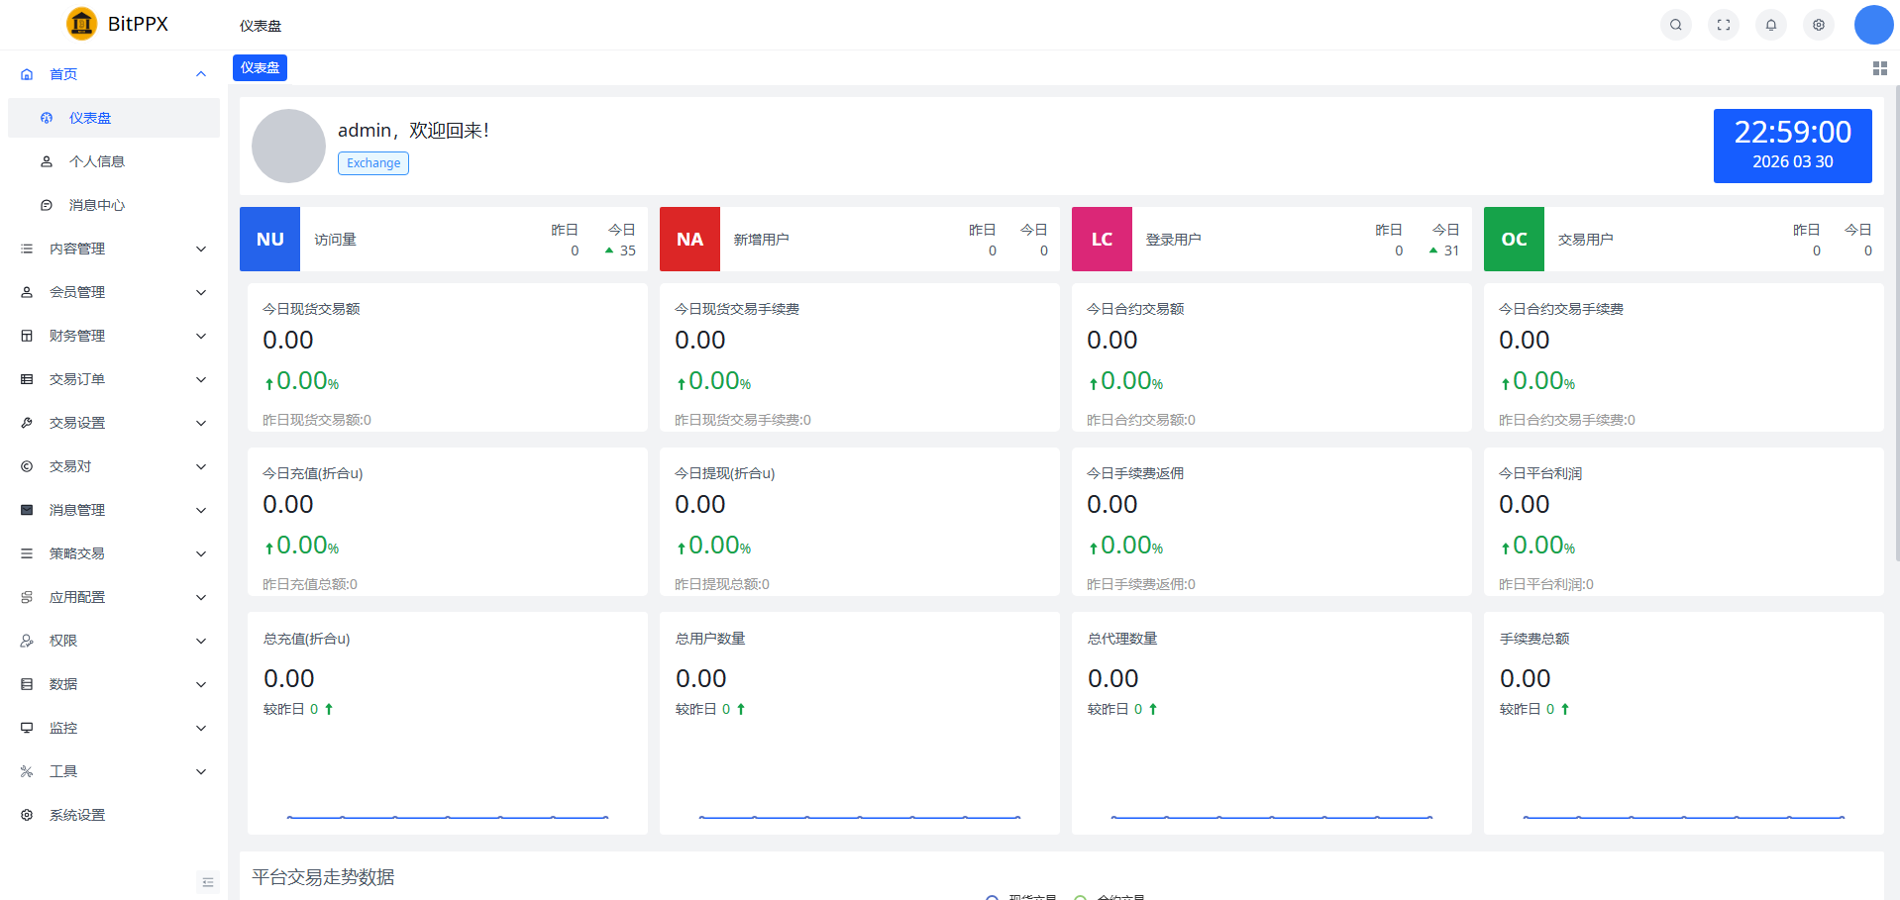Click the page vertical scrollbar
This screenshot has height=900, width=1900.
(1896, 327)
